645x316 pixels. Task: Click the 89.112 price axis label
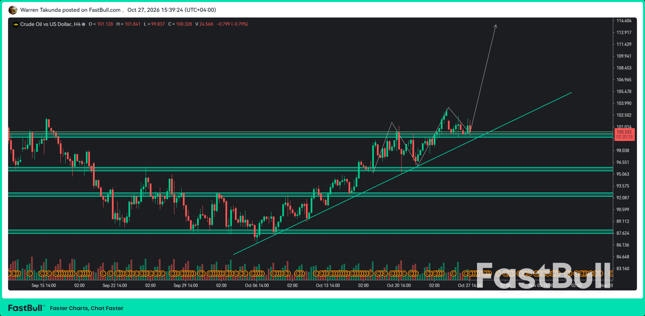[623, 222]
